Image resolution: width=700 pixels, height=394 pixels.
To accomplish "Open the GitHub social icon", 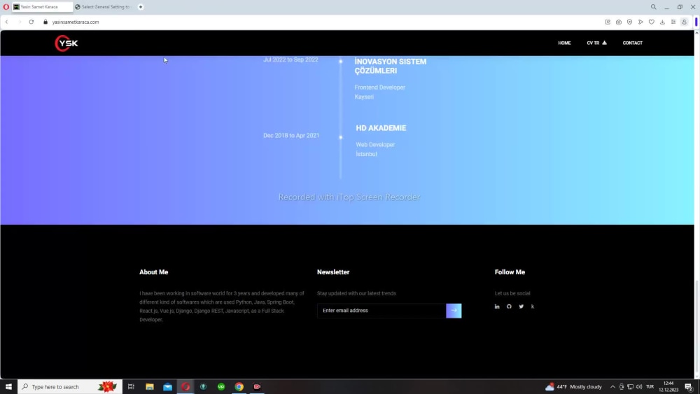I will coord(509,307).
